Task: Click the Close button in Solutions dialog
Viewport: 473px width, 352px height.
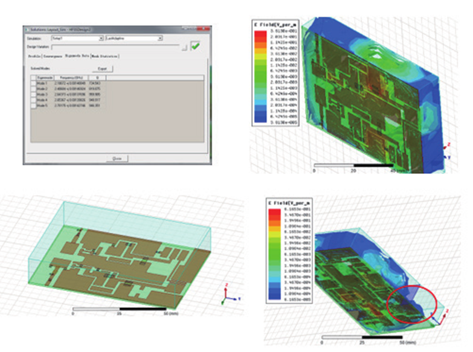Action: click(x=117, y=158)
